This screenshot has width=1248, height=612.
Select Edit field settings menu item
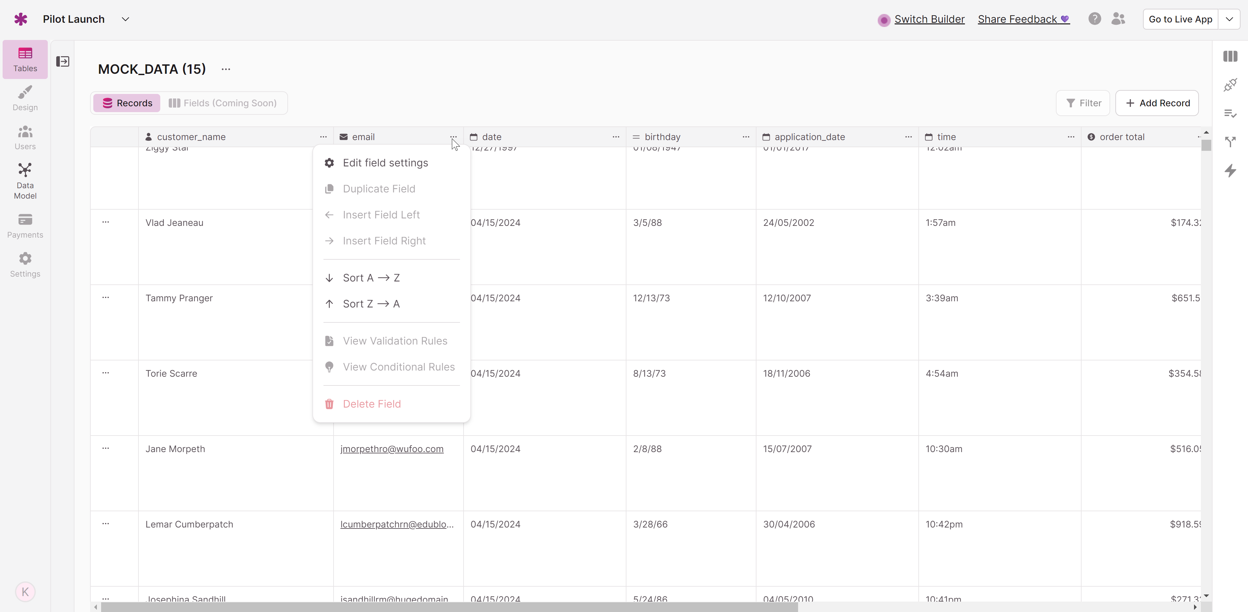(385, 163)
